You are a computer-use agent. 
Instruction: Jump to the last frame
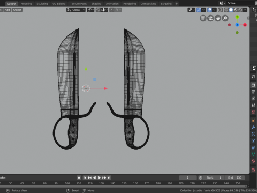point(109,177)
